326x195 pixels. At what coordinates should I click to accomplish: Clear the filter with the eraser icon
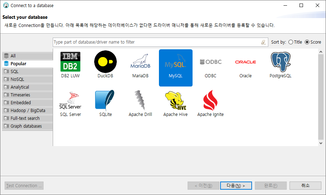click(263, 42)
